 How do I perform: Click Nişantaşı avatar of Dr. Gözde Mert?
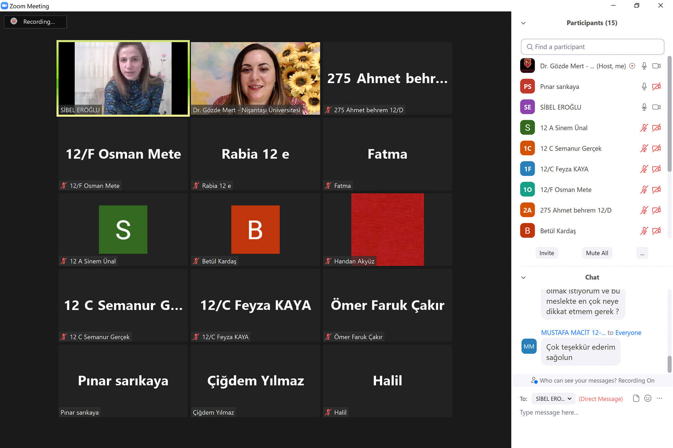pos(527,66)
